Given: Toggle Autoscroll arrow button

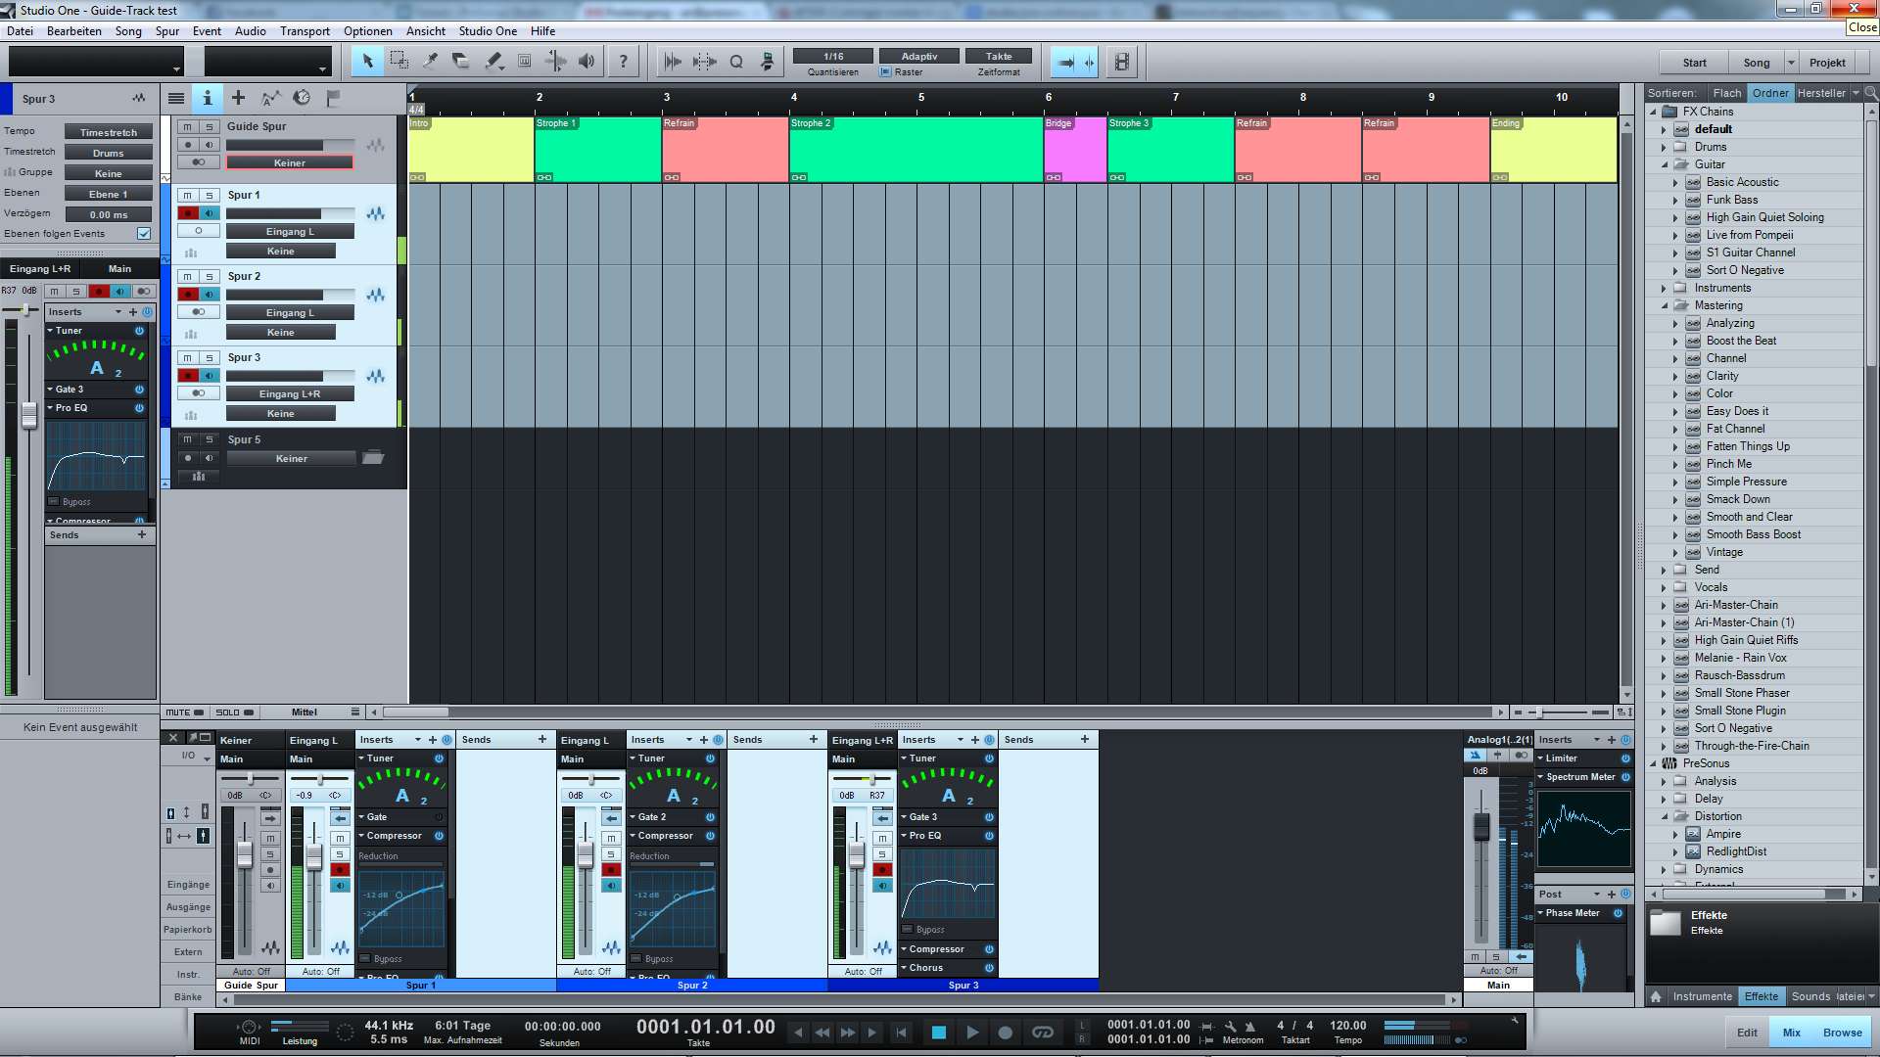Looking at the screenshot, I should (1066, 62).
